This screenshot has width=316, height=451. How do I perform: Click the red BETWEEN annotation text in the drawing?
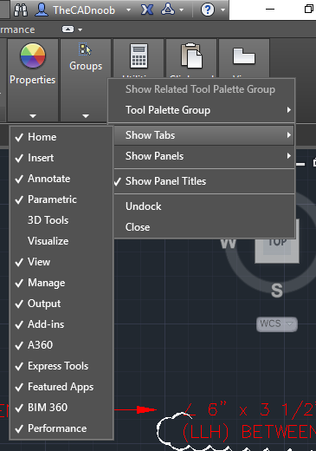(279, 432)
